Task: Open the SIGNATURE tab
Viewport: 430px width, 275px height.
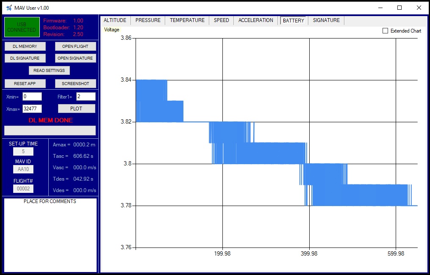Action: point(326,20)
